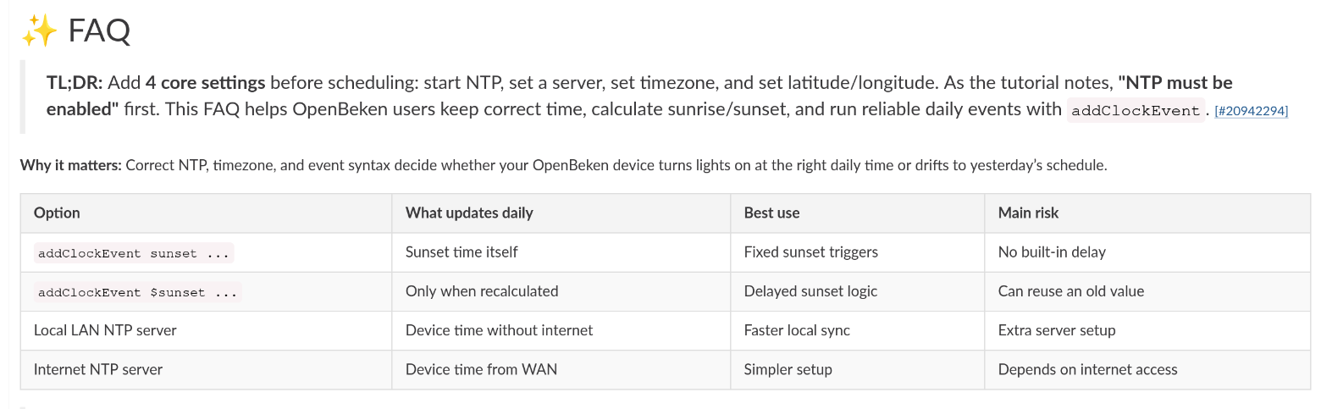Click the sparkles icon beside FAQ
Viewport: 1321px width, 409px height.
(x=39, y=32)
